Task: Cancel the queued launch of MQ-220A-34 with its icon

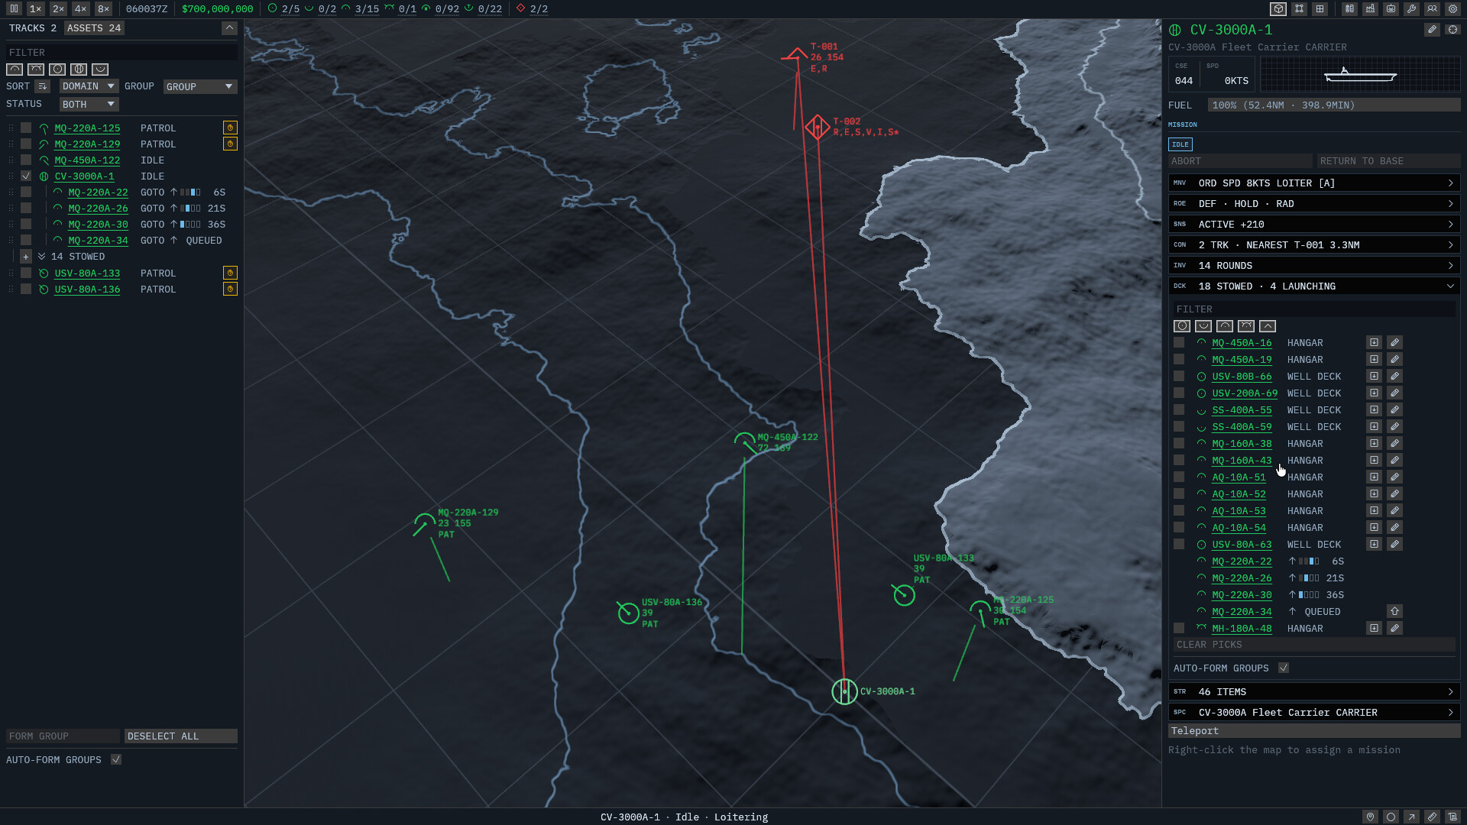Action: pos(1394,611)
